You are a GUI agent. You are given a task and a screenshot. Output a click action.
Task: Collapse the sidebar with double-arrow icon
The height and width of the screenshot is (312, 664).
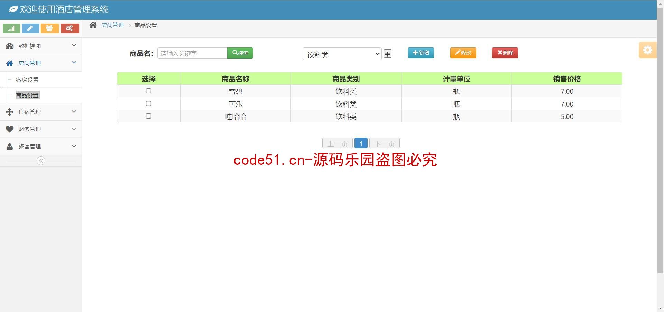[41, 161]
